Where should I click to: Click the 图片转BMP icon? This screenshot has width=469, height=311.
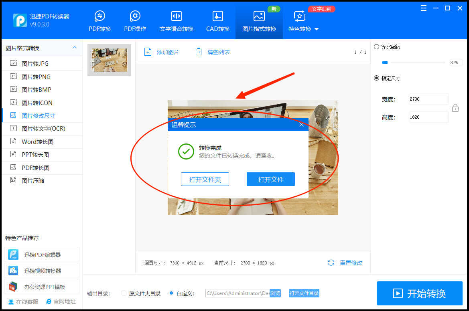tap(14, 89)
